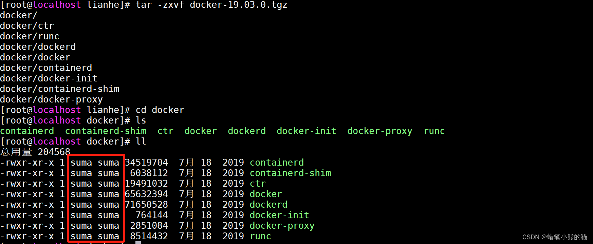Click suma owner on the ctr row
Image resolution: width=593 pixels, height=244 pixels.
click(81, 184)
